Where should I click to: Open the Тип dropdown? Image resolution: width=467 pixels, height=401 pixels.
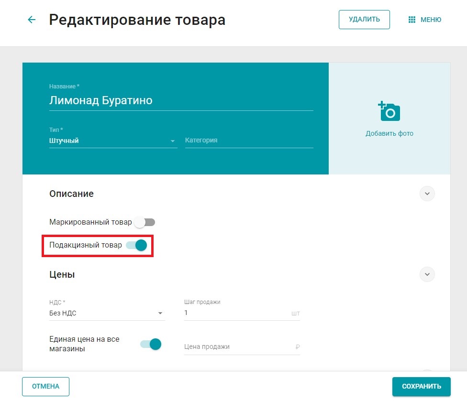pos(113,141)
